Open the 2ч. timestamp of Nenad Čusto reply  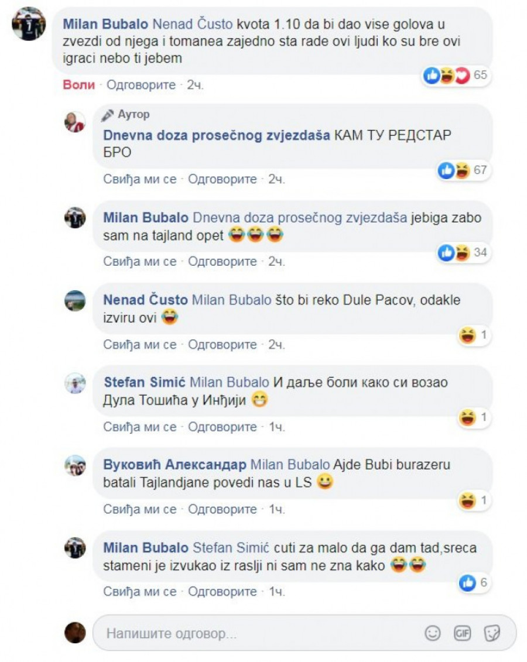tap(276, 345)
